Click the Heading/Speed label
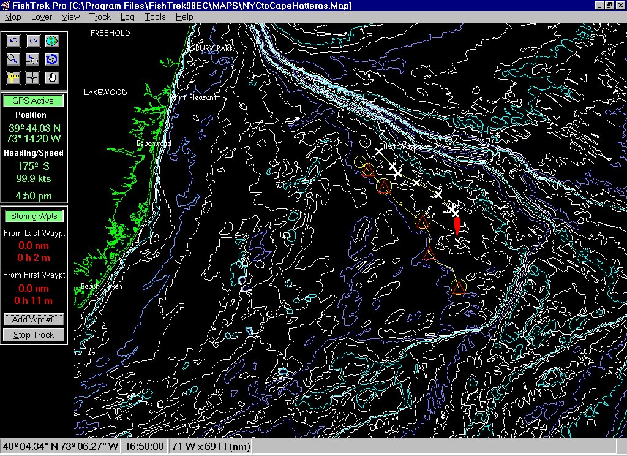627x456 pixels. pos(34,153)
